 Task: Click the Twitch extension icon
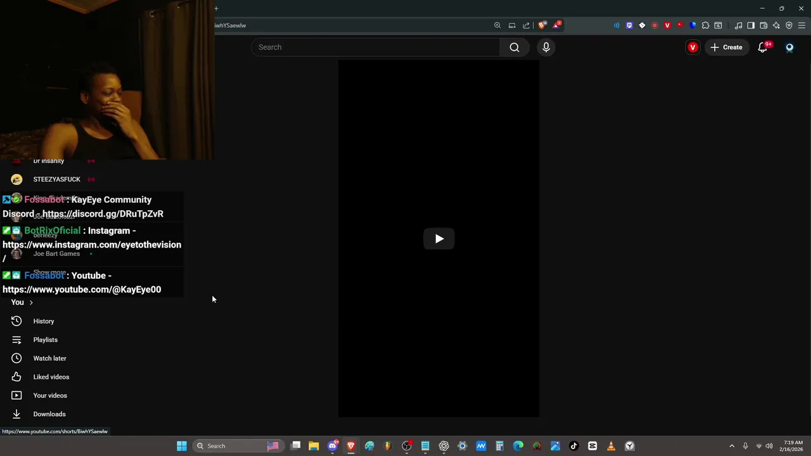629,25
